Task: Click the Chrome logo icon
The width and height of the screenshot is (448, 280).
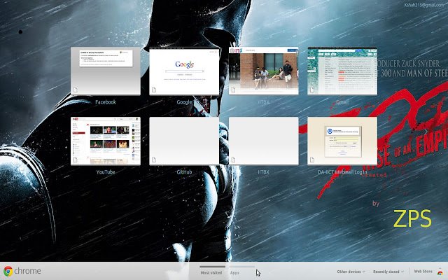Action: tap(8, 271)
